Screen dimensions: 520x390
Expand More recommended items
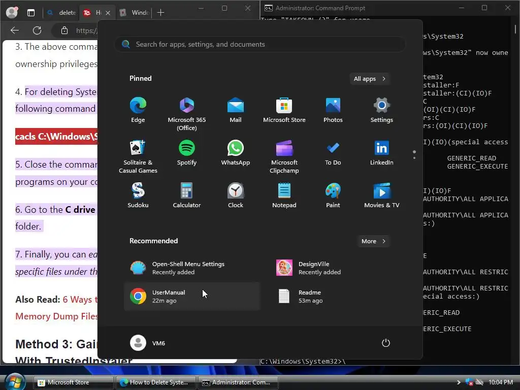[373, 241]
